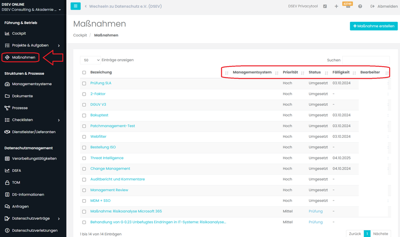Open the Change Management measure link

pyautogui.click(x=110, y=169)
